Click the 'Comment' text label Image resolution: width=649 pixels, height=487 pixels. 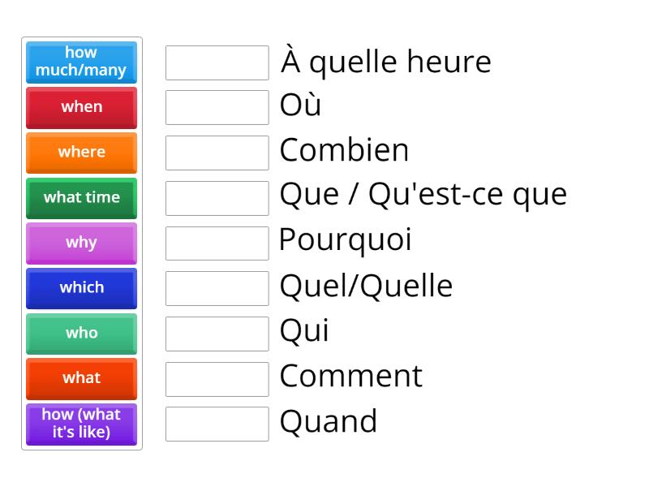(x=350, y=377)
